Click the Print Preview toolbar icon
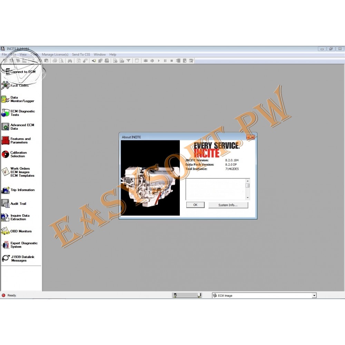 pos(61,61)
